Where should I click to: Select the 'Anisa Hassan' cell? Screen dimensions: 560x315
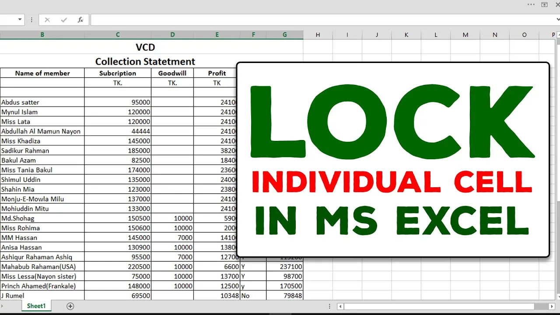point(42,247)
